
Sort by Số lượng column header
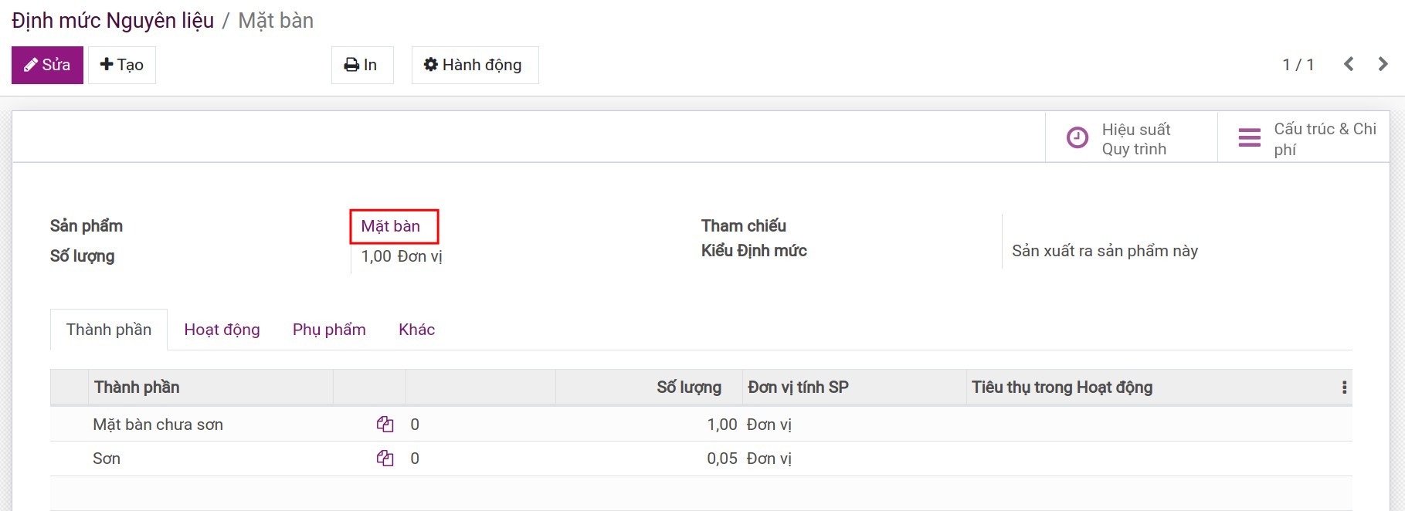click(688, 387)
